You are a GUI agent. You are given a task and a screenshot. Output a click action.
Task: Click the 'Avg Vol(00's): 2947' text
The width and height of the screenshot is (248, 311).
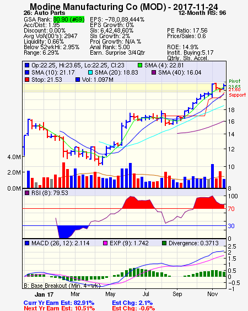(51, 36)
